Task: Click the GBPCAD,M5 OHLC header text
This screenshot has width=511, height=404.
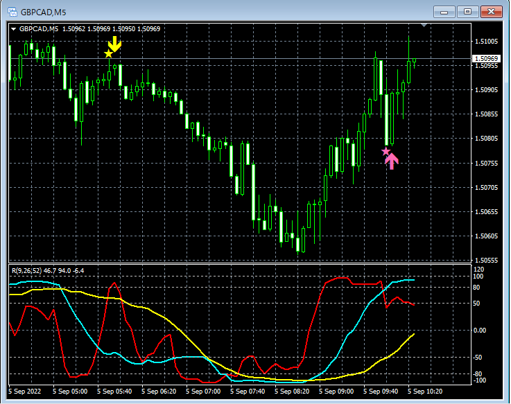Action: 89,29
